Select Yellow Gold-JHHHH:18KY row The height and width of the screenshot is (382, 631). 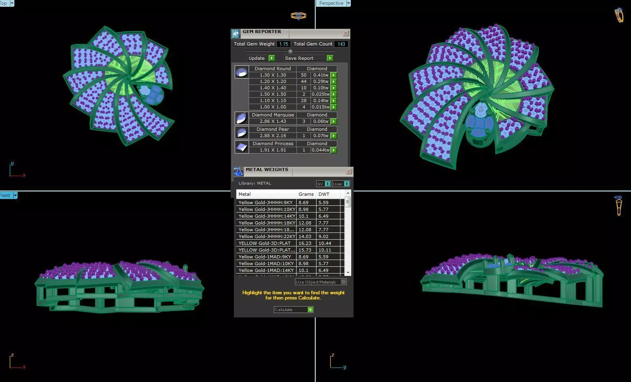point(290,223)
